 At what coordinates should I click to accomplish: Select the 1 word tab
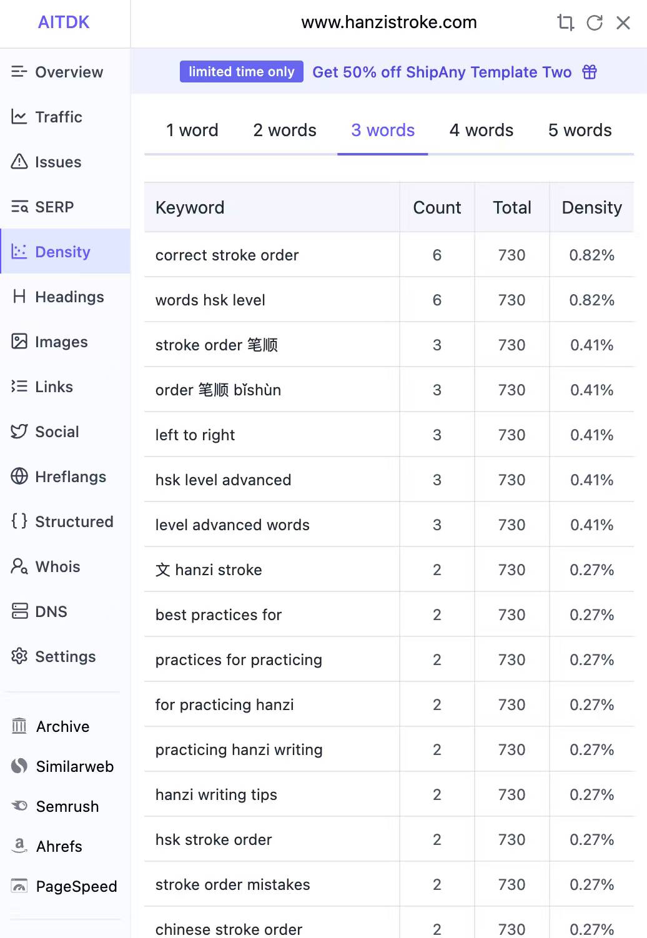(192, 130)
